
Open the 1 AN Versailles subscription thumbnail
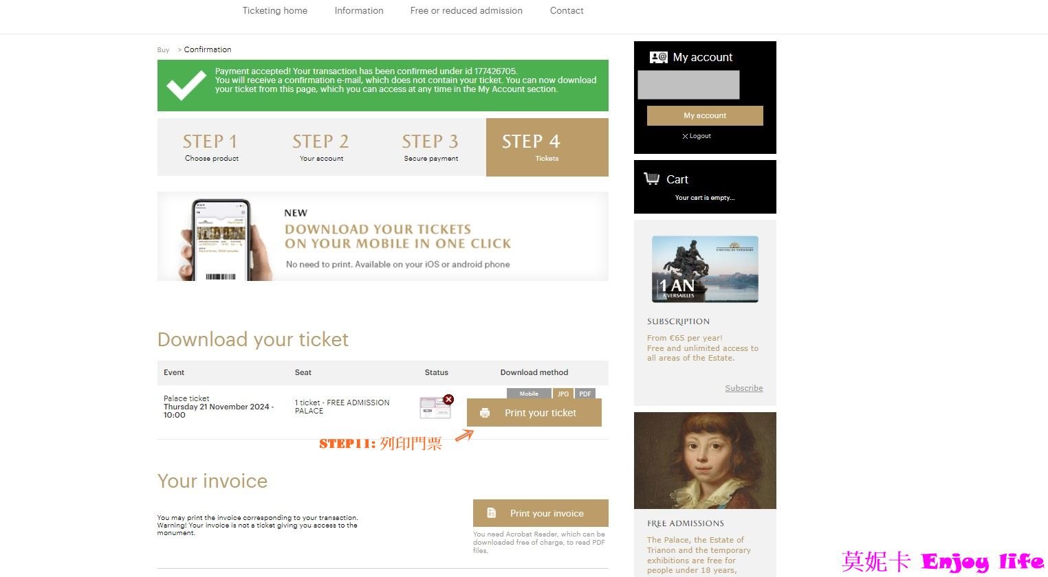point(705,269)
